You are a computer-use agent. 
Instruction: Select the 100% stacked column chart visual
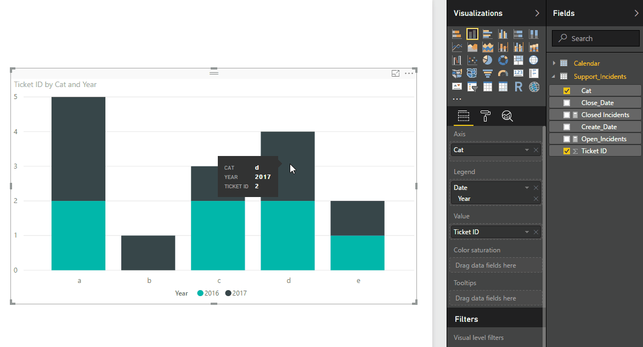tap(533, 34)
